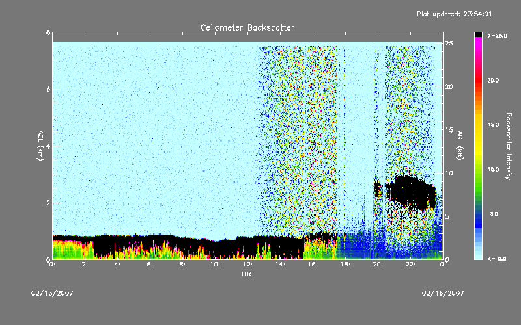Click the "4:" hour tick on the UTC axis
521x325 pixels.
(118, 265)
